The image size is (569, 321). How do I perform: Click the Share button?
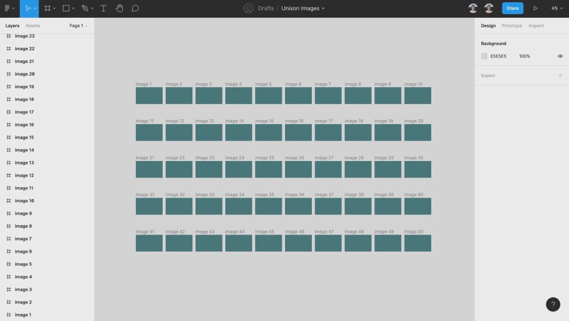point(512,9)
